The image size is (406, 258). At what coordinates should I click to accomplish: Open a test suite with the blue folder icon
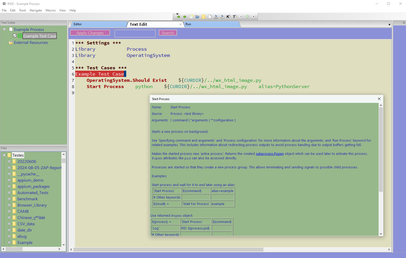pyautogui.click(x=197, y=17)
